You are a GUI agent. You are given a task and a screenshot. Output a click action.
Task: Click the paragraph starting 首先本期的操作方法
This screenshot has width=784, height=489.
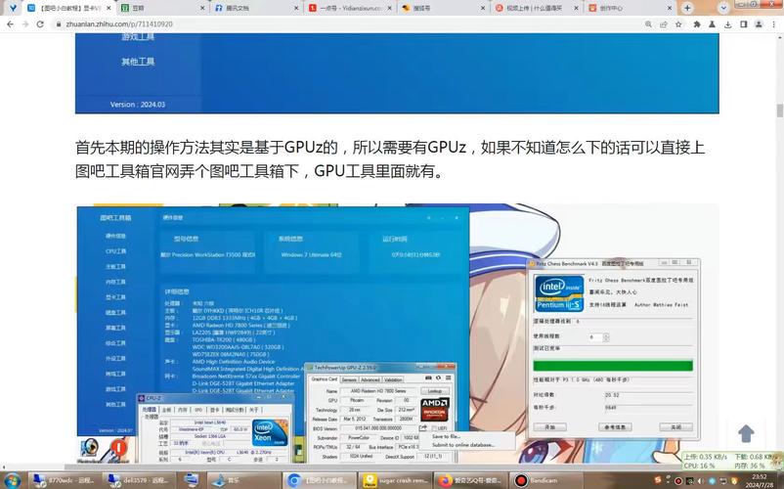click(x=390, y=159)
